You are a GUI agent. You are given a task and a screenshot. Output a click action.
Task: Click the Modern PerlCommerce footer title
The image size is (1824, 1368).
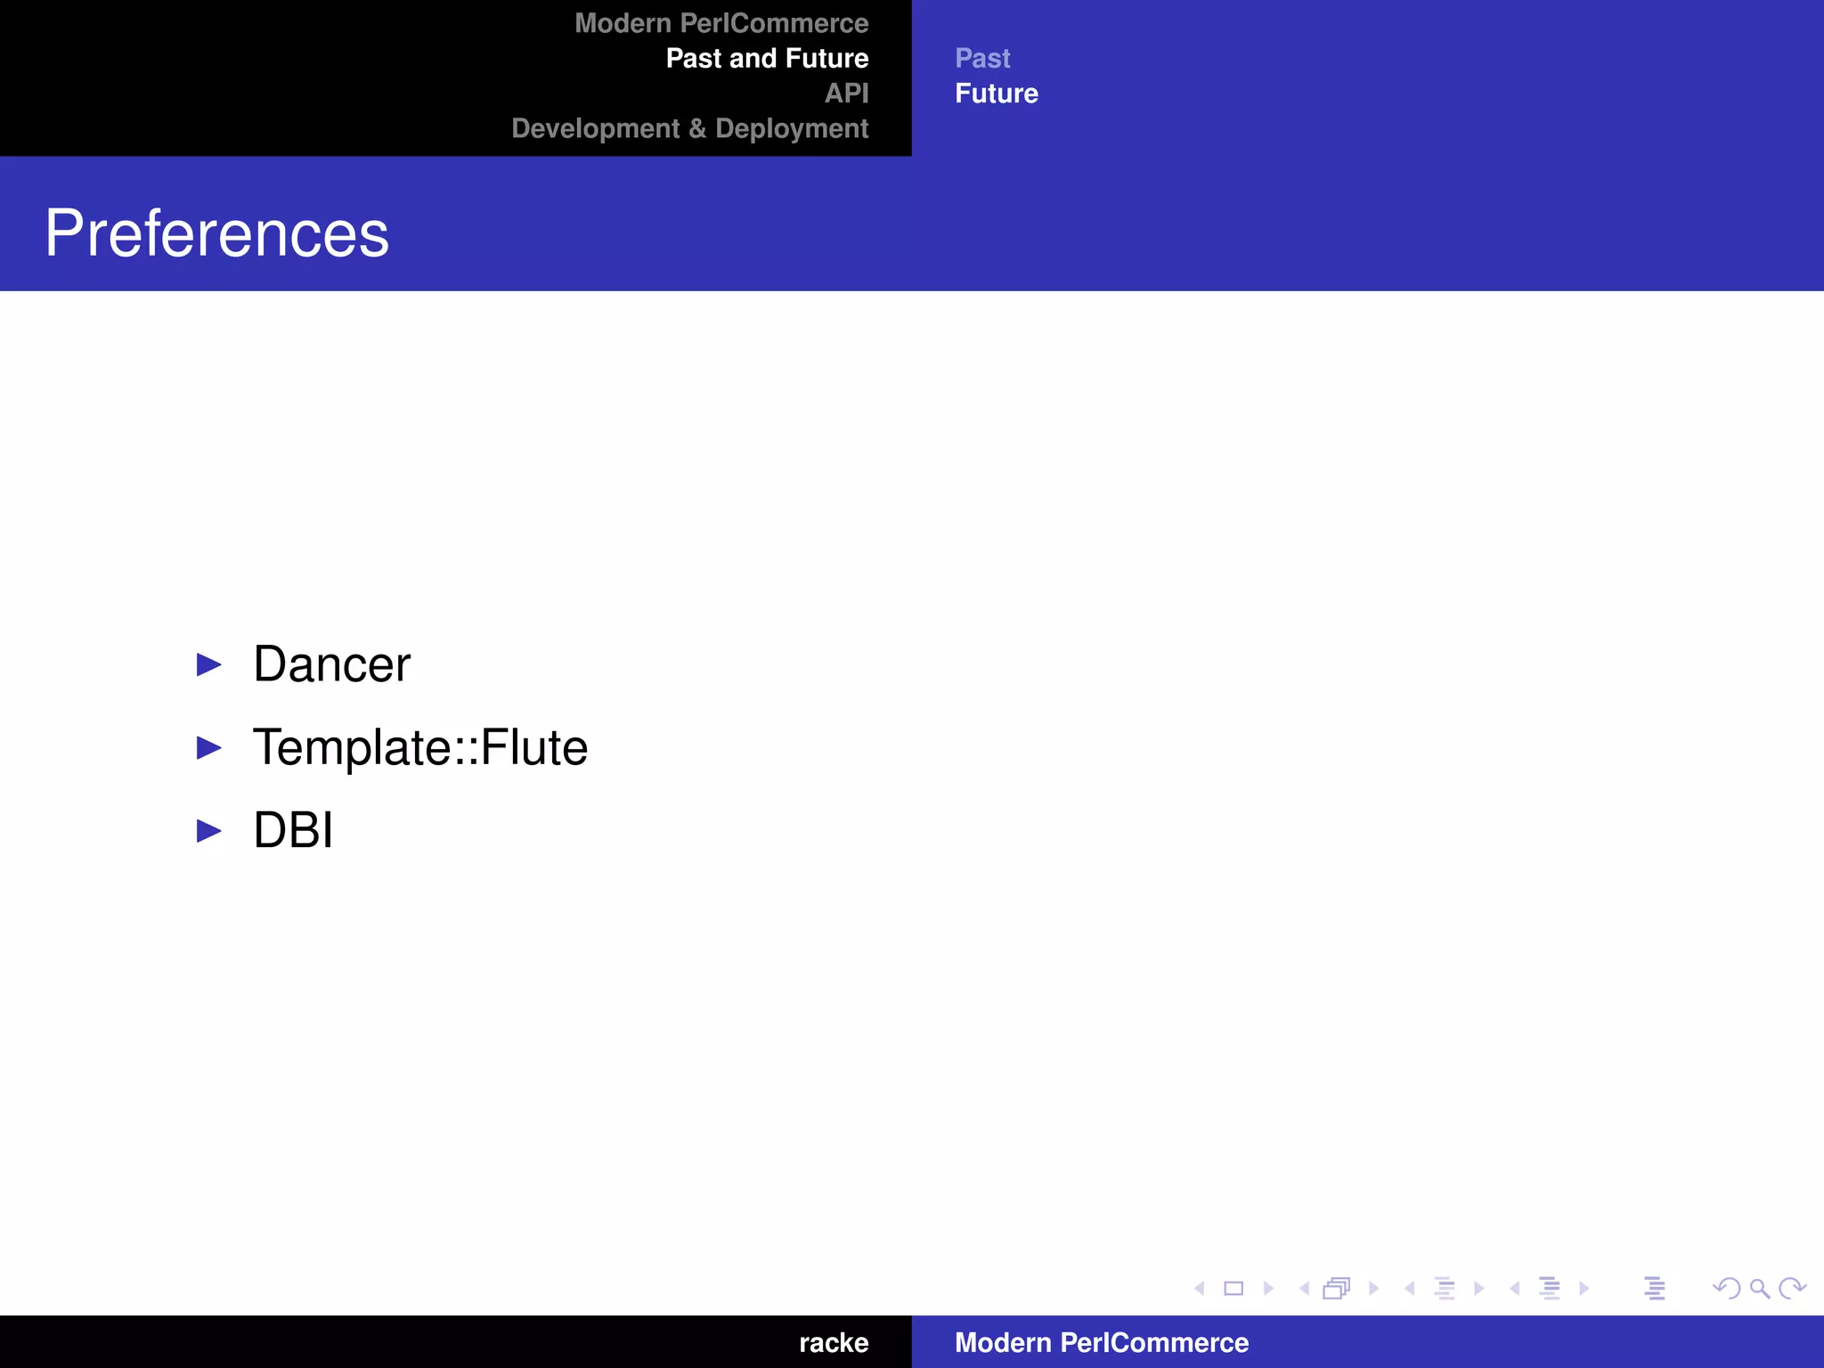pos(1102,1342)
